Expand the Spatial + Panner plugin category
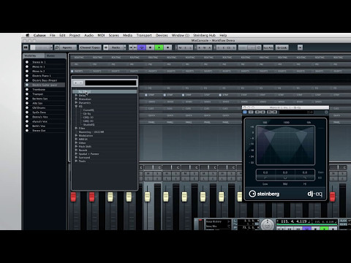The width and height of the screenshot is (351, 263). pyautogui.click(x=76, y=153)
